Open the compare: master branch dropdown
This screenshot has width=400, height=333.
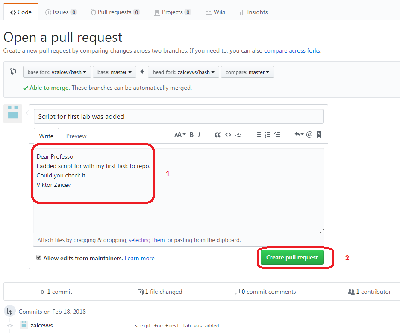tap(247, 72)
